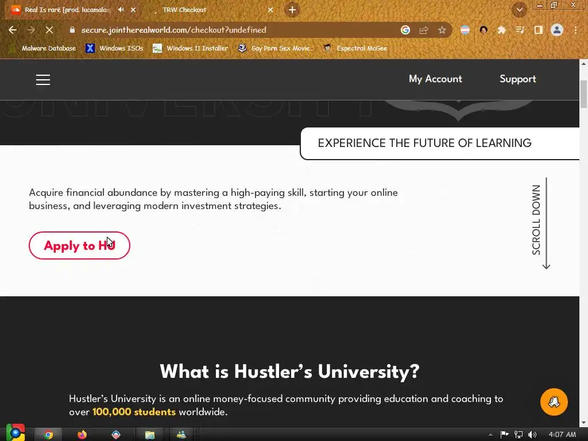
Task: Stop loading the page
Action: click(49, 30)
